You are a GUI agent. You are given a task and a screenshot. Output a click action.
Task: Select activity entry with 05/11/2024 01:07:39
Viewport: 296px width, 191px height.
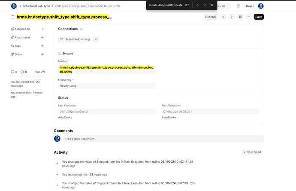128,185
